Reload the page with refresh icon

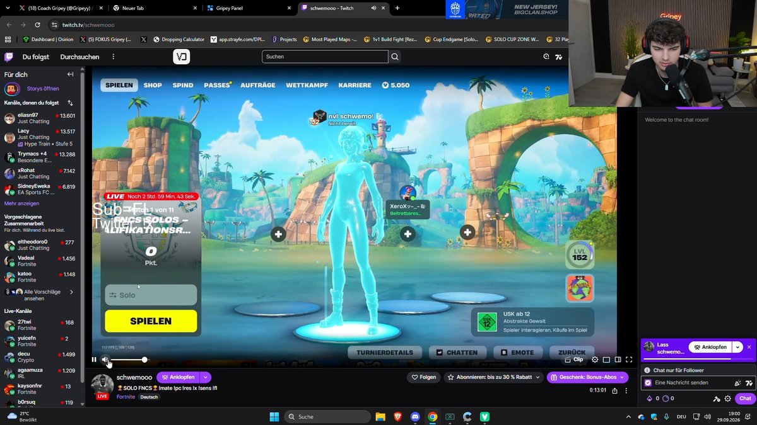pyautogui.click(x=38, y=25)
